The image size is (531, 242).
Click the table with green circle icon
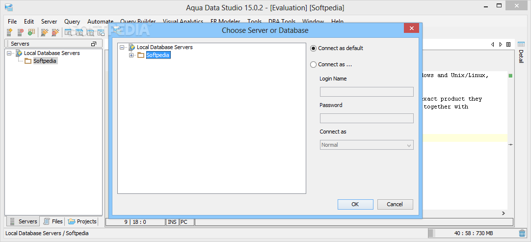pos(31,32)
